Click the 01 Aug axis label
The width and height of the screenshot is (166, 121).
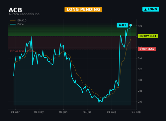[112, 112]
